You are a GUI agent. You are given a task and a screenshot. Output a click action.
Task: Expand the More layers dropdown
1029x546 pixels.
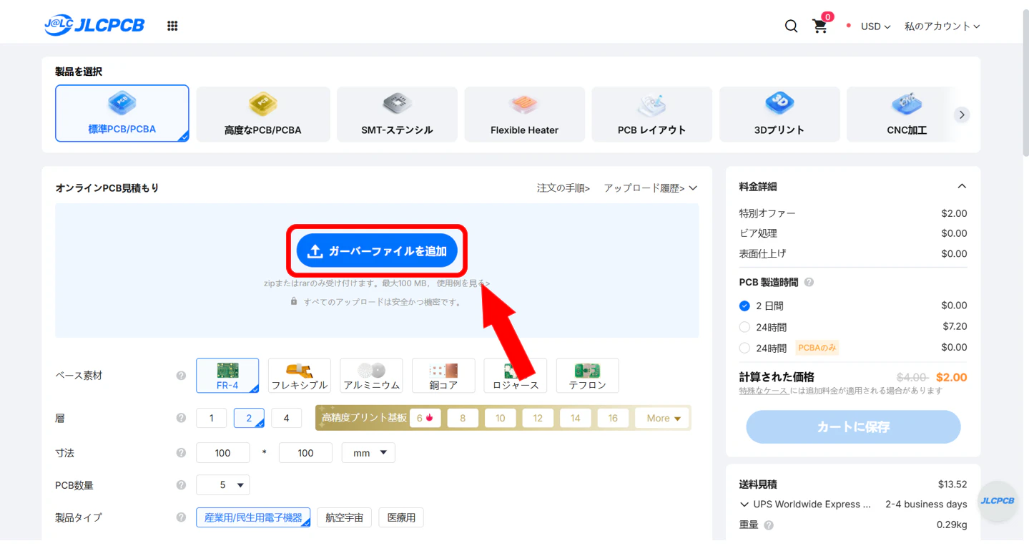point(663,418)
